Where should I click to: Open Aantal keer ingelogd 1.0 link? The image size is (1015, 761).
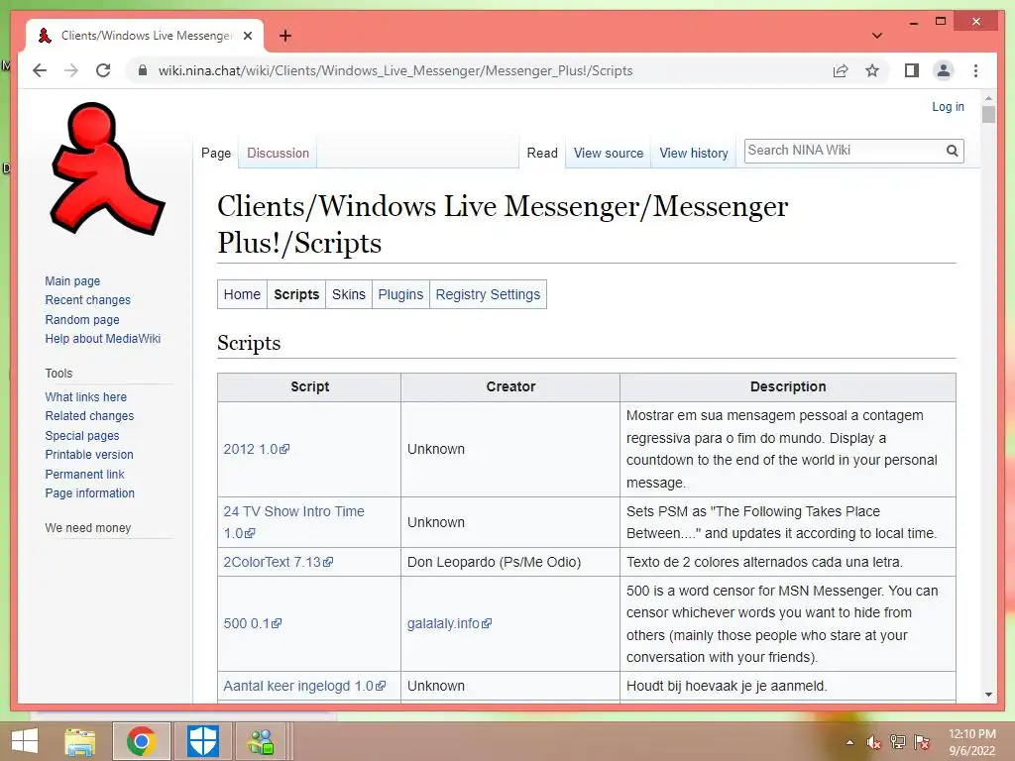(304, 686)
